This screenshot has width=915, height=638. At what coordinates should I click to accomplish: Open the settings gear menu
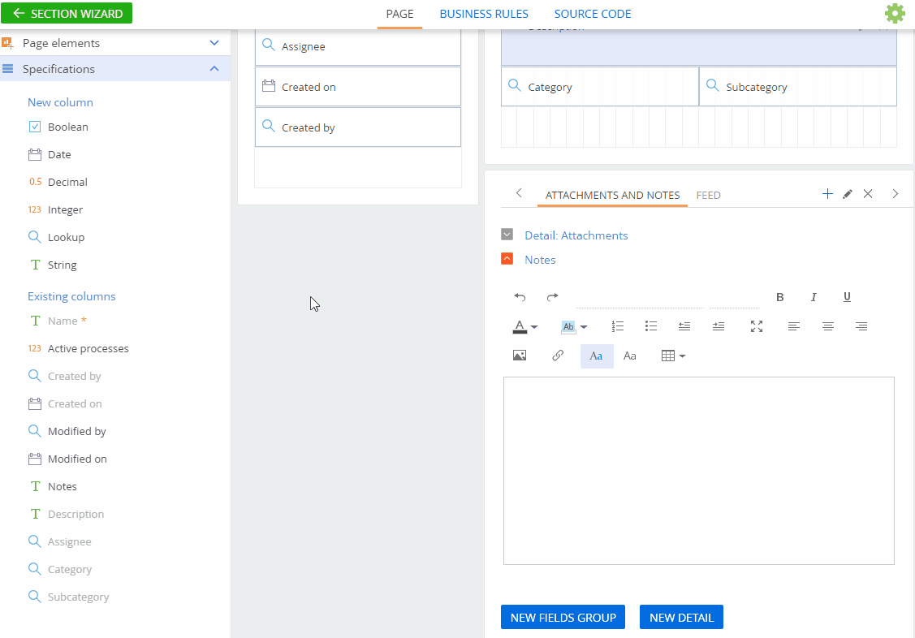click(895, 14)
